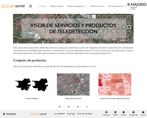The width and height of the screenshot is (147, 118).
Task: Share on Twitter icon
Action: [x=115, y=112]
